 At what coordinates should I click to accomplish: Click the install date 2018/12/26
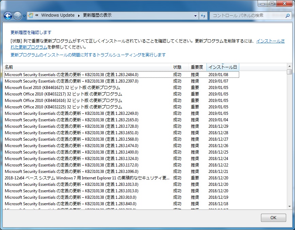(218, 146)
